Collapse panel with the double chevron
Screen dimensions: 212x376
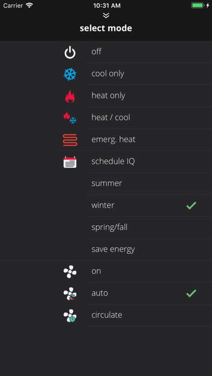(x=106, y=16)
